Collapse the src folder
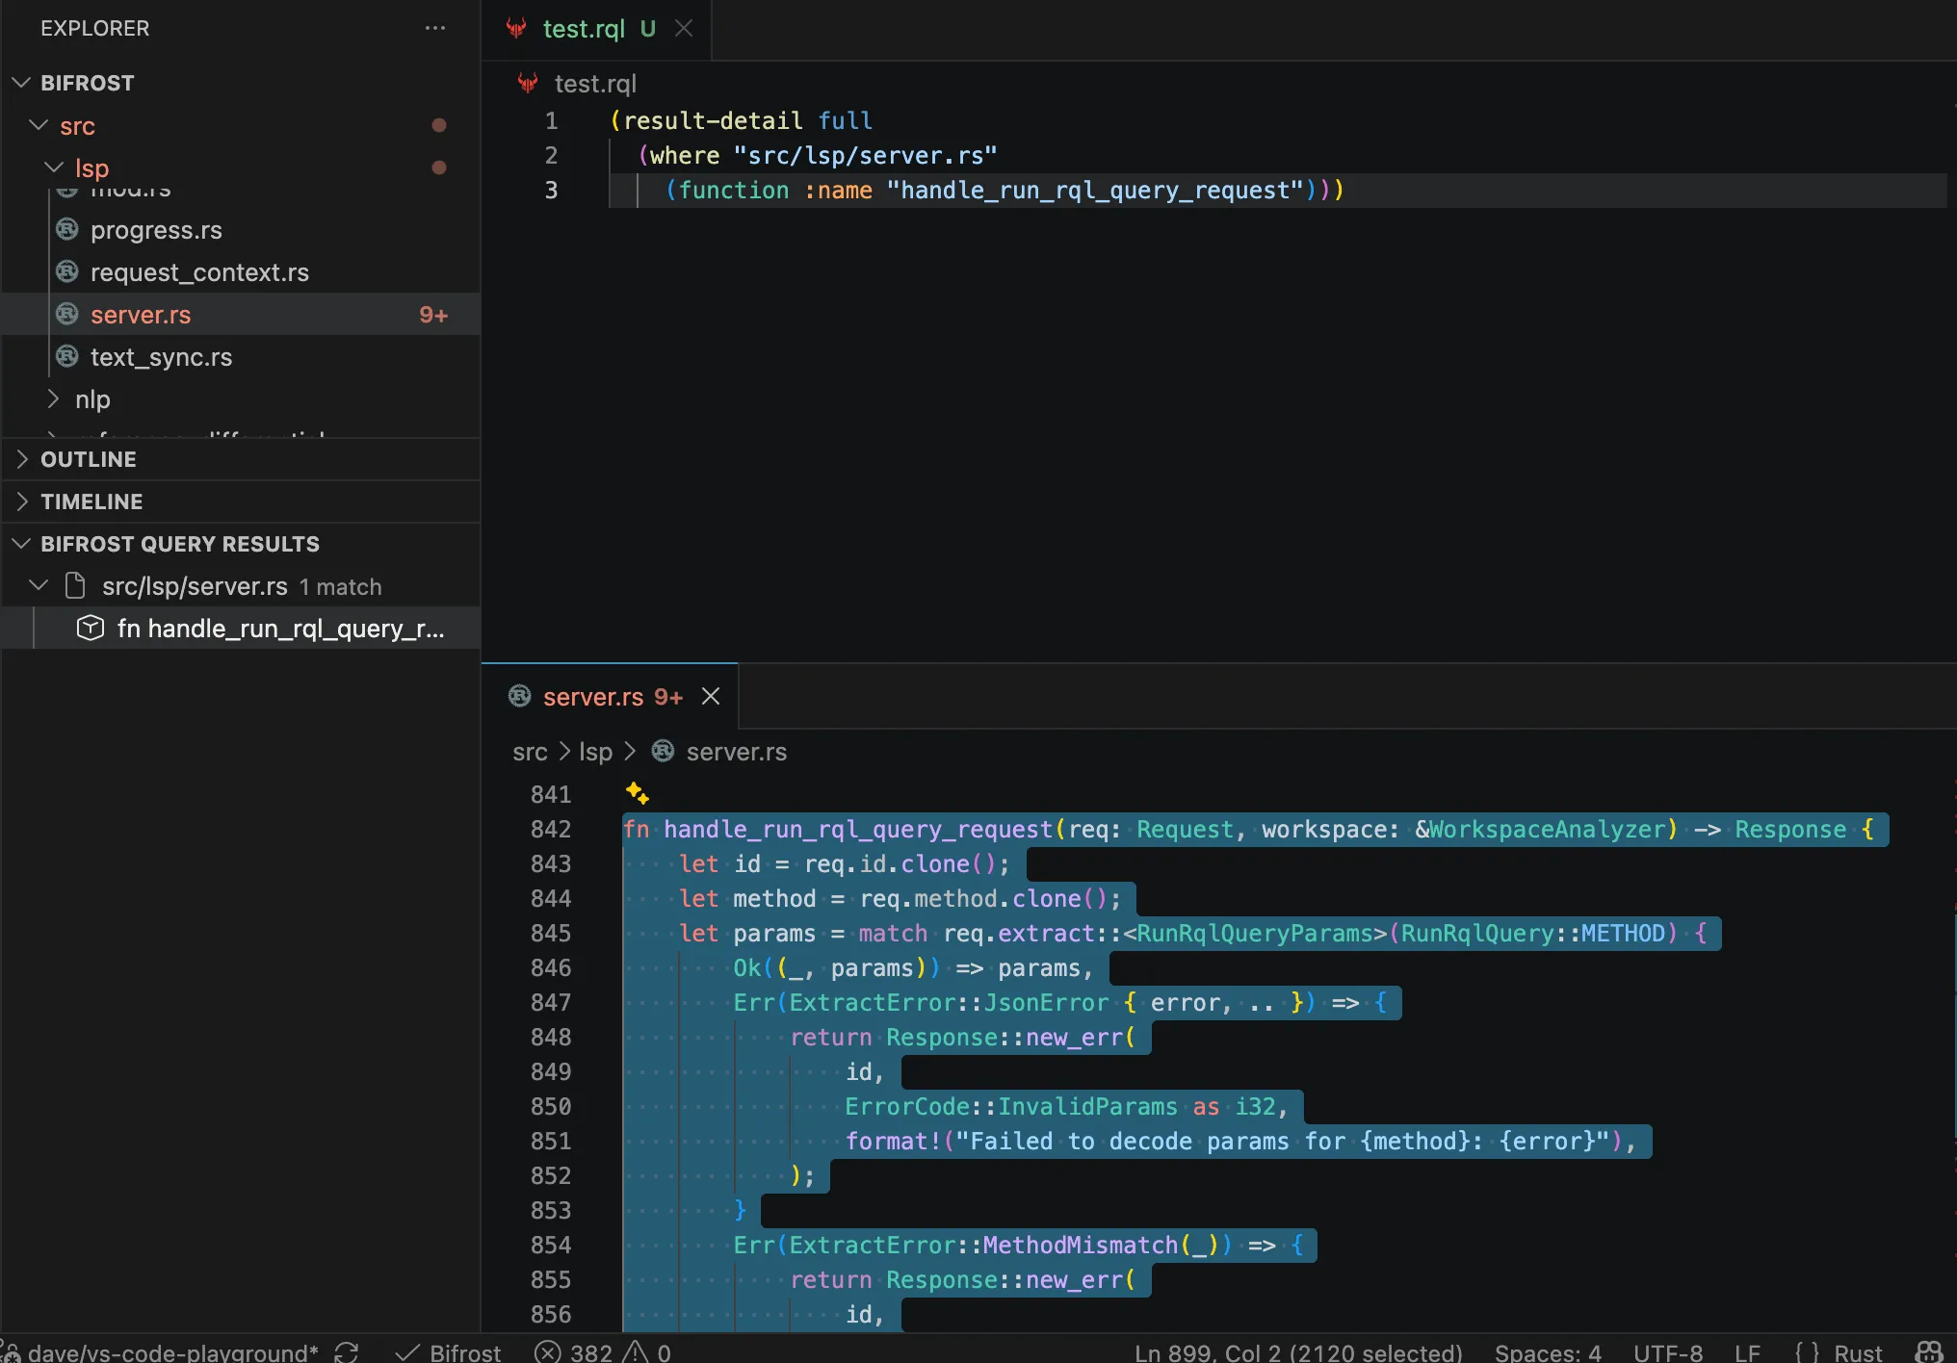Screen dimensions: 1957x1363 click(x=39, y=125)
